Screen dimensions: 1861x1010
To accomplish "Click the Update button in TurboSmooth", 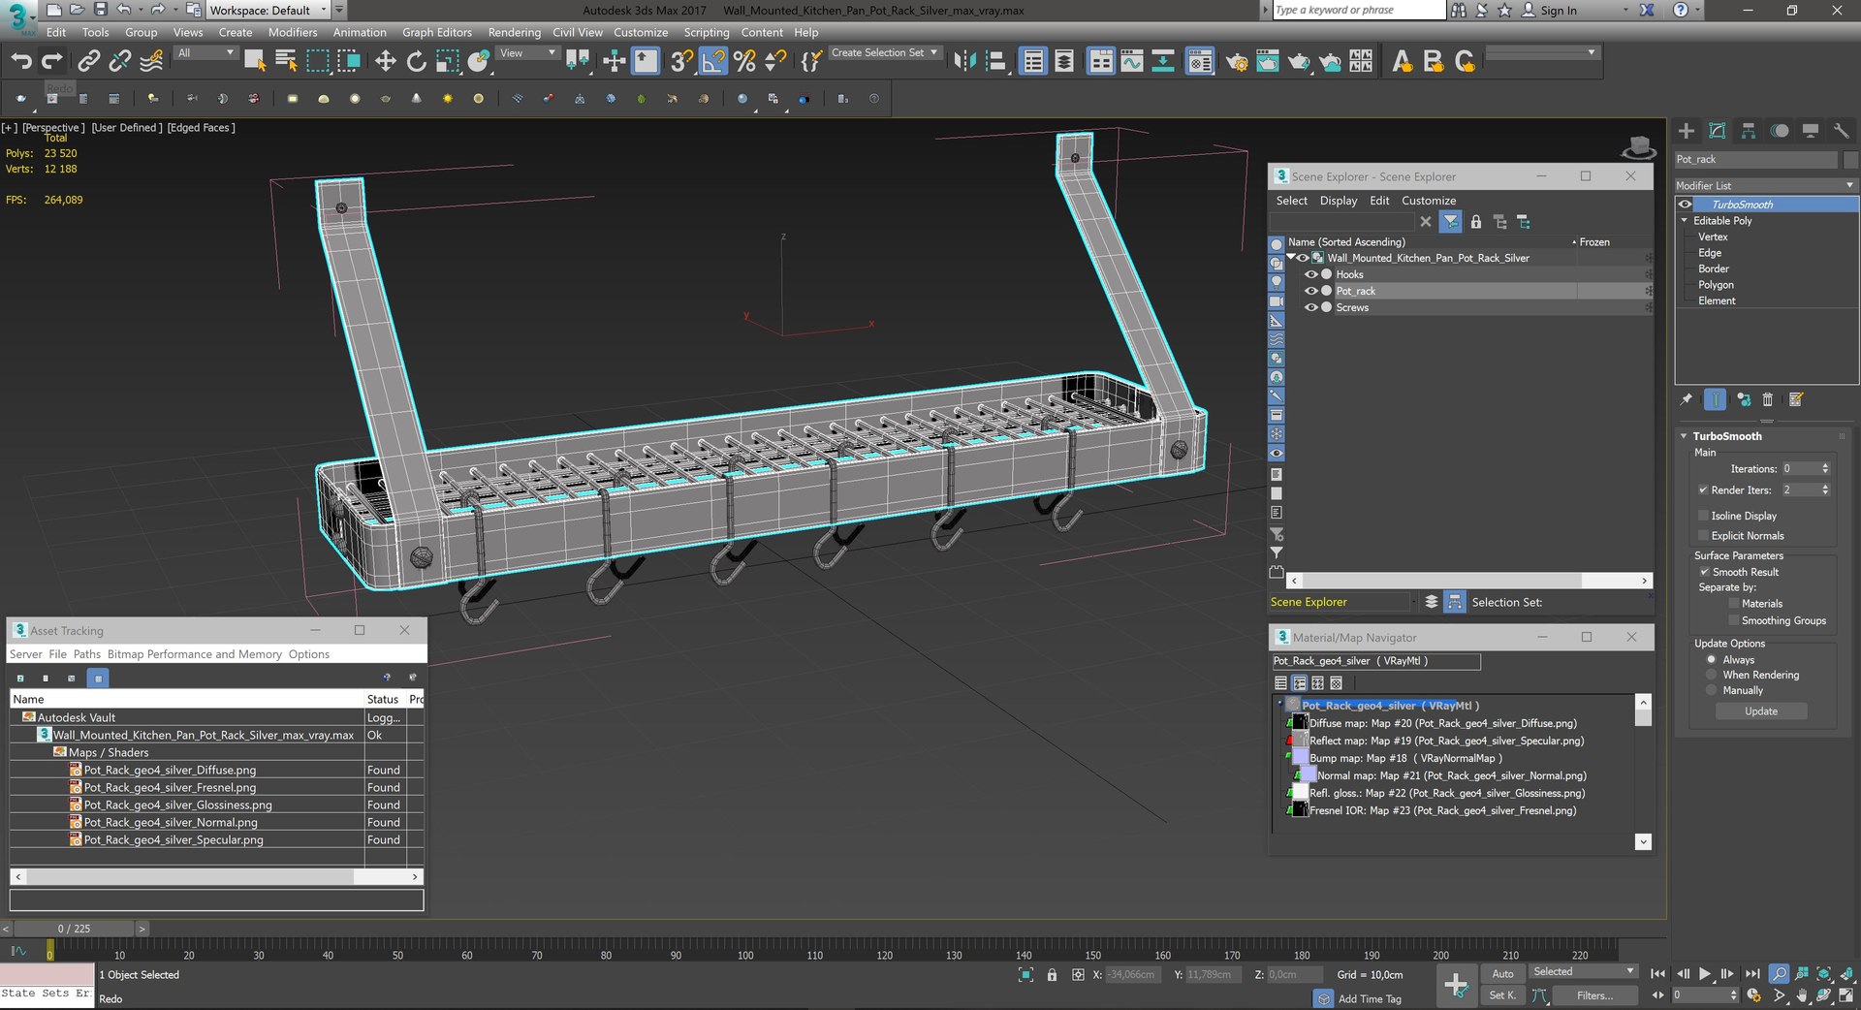I will click(x=1761, y=711).
